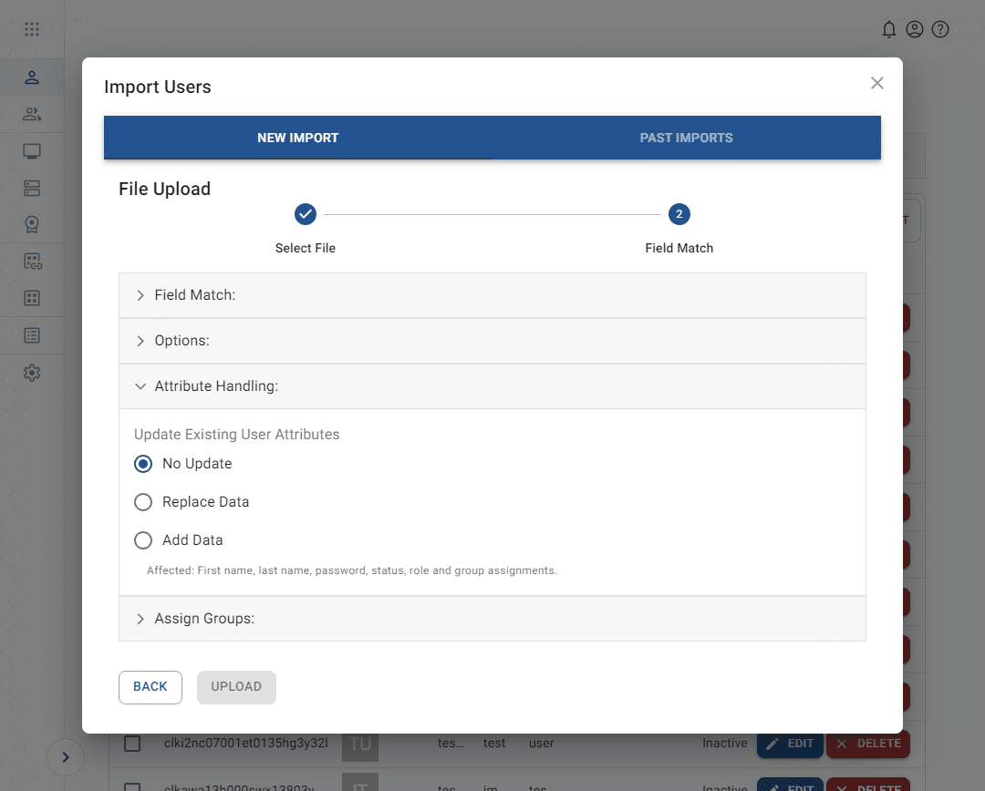
Task: Switch to the PAST IMPORTS tab
Action: coord(687,137)
